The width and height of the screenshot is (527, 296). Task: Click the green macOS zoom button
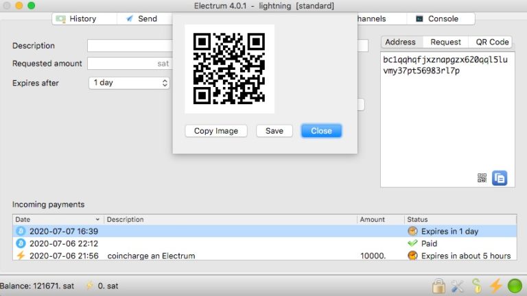pyautogui.click(x=32, y=5)
